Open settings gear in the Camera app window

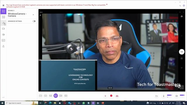pos(40,15)
